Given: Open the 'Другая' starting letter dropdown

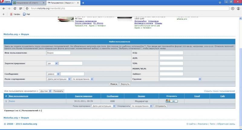Looking at the screenshot, I should pos(45,91).
